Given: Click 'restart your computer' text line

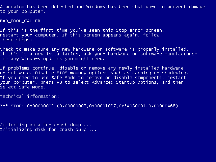Looking at the screenshot, I should [x=80, y=35].
